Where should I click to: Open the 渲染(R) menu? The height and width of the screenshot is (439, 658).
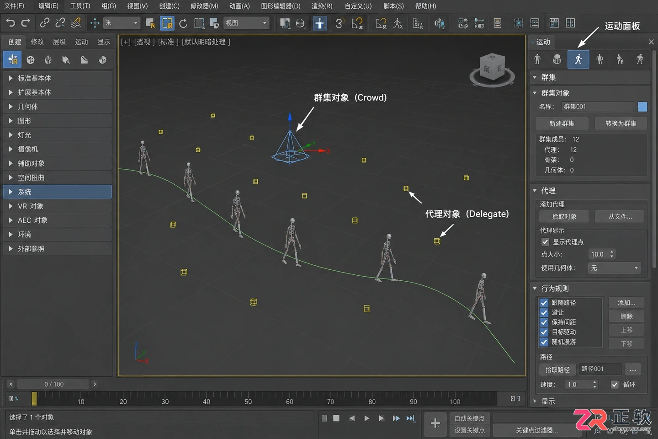tap(322, 6)
